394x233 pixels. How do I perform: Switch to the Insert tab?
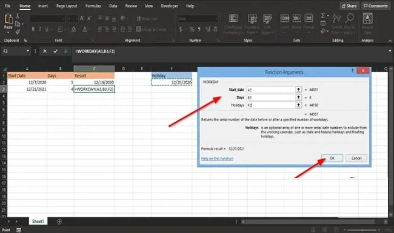[42, 6]
